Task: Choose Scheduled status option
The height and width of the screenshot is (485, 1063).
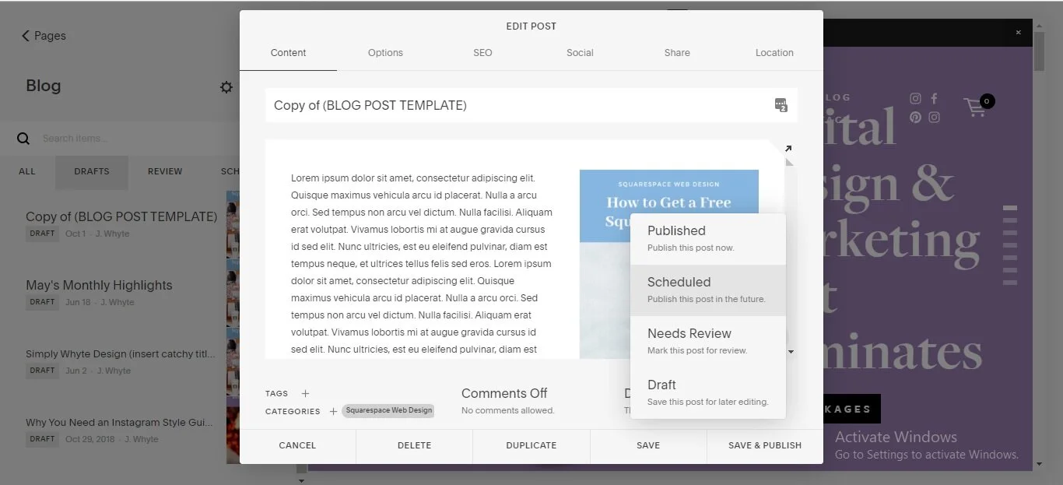Action: tap(708, 290)
